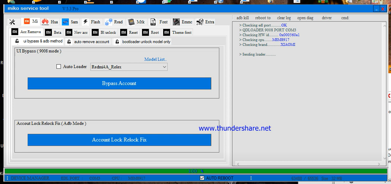The height and width of the screenshot is (184, 391).
Task: Click the Emmc chip icon
Action: [x=176, y=22]
